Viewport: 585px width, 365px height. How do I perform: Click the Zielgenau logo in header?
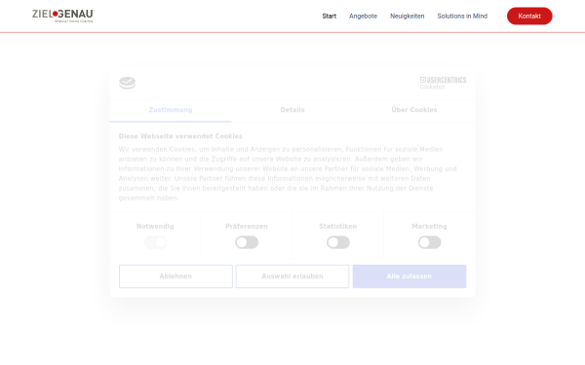pos(63,16)
